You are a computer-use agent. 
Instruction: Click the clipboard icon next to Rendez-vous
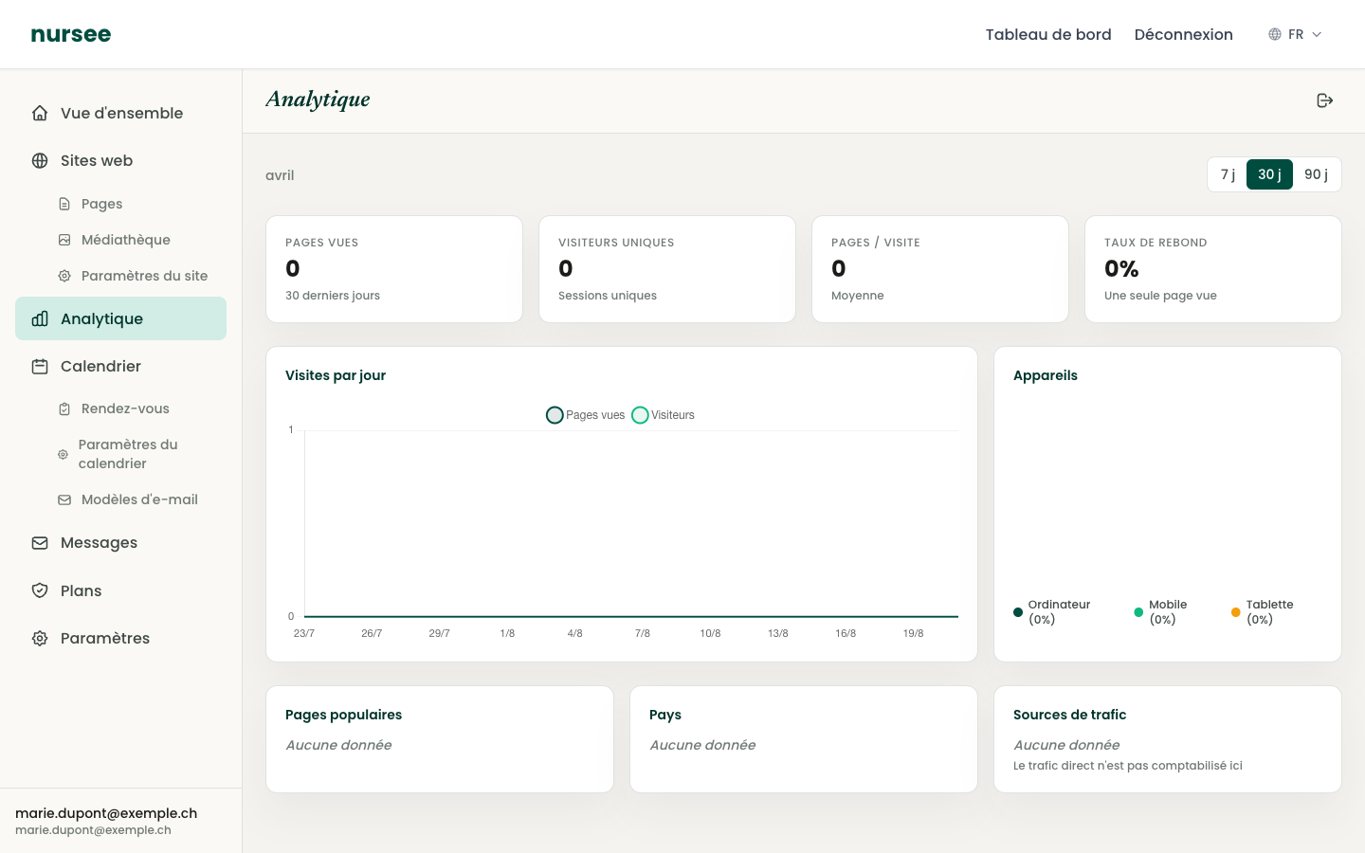[x=64, y=408]
